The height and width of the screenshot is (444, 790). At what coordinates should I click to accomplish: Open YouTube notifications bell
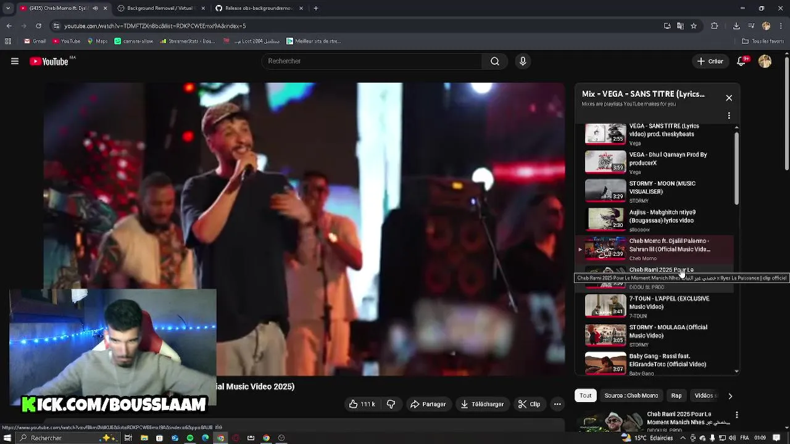[742, 61]
